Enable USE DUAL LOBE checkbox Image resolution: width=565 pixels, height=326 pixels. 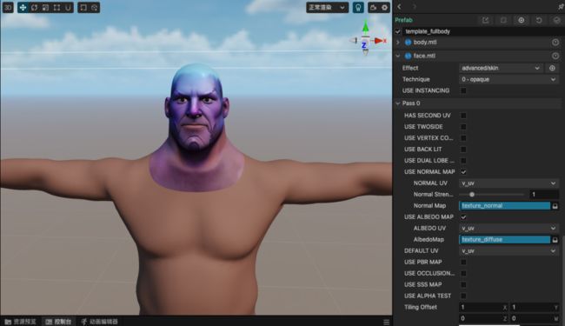[x=463, y=160]
